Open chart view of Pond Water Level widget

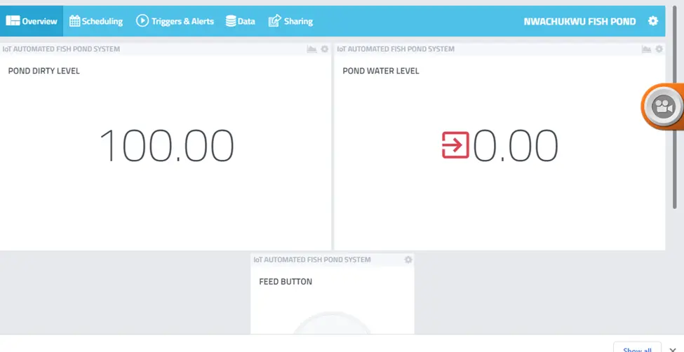coord(646,49)
